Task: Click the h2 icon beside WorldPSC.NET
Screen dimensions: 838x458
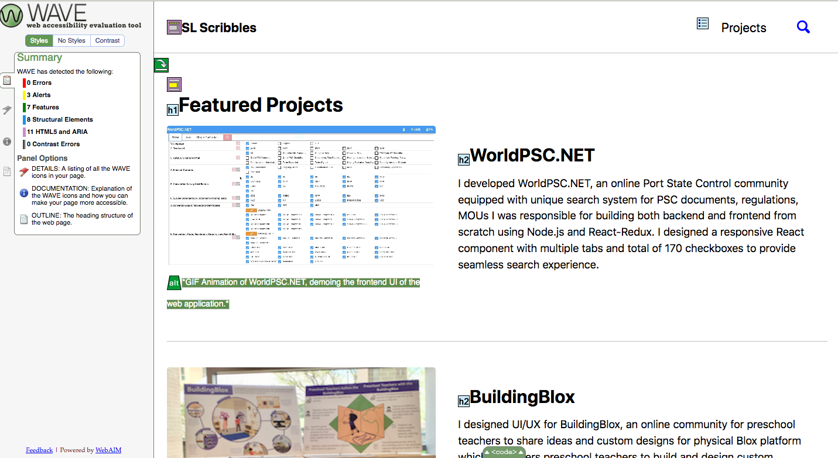Action: coord(463,160)
